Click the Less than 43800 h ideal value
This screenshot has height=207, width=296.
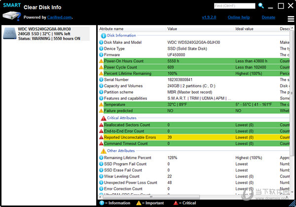(x=251, y=61)
